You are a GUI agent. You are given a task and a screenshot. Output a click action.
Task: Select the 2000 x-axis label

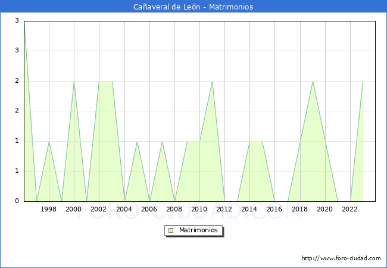tap(74, 209)
